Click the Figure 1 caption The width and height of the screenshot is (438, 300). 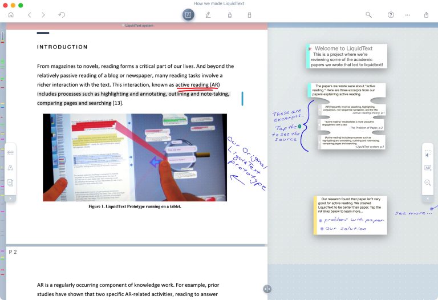[x=135, y=206]
